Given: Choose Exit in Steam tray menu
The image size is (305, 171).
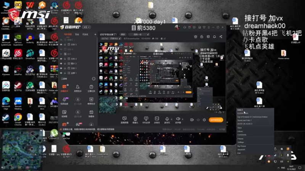Looking at the screenshot, I should [x=239, y=153].
